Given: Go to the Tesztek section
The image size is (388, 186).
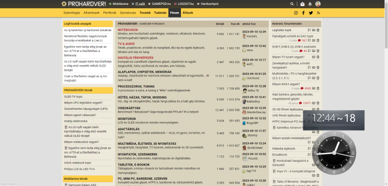Looking at the screenshot, I should click(x=145, y=13).
